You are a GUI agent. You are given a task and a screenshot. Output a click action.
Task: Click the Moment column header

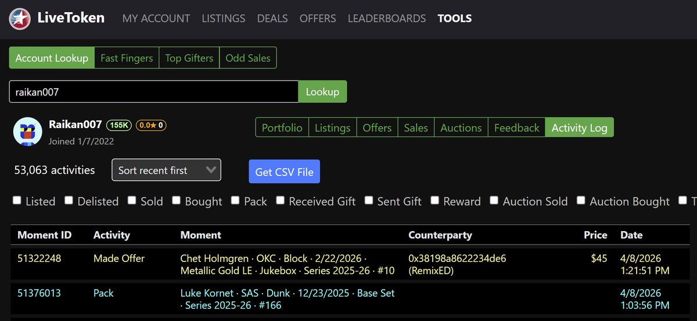click(x=201, y=235)
